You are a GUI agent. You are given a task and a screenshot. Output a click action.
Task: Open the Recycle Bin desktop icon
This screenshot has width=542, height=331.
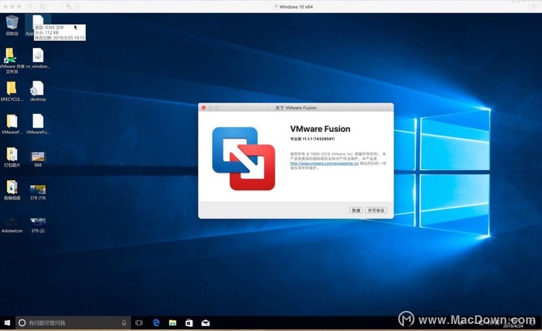[12, 25]
